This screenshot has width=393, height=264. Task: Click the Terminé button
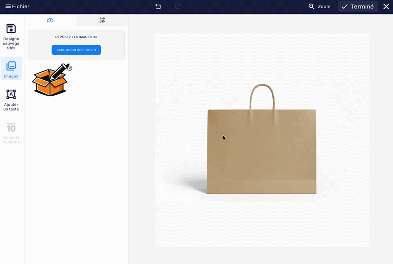pos(357,6)
